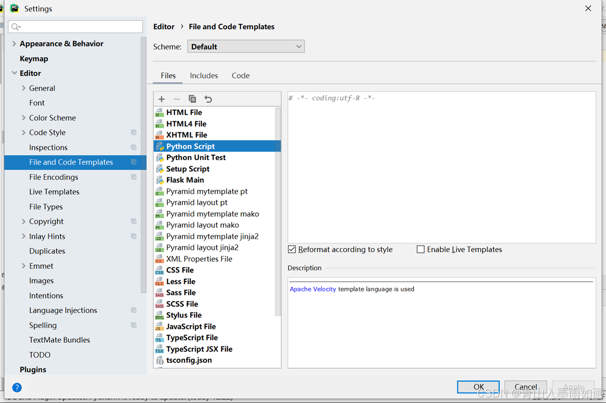Click the Add template plus icon
The height and width of the screenshot is (403, 606).
pos(162,99)
